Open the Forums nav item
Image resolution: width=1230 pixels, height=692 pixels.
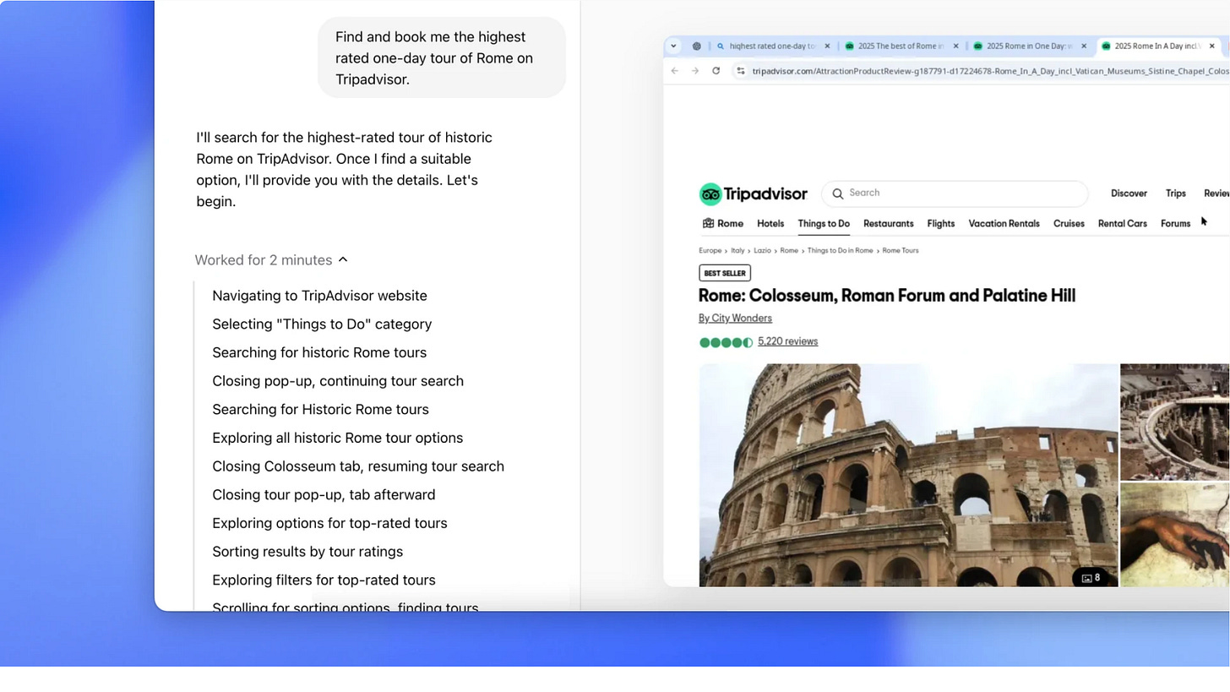(x=1175, y=224)
